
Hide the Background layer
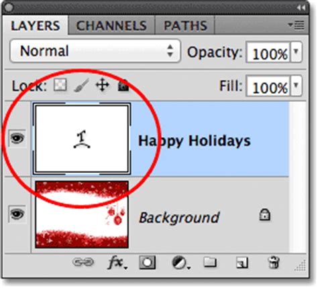click(17, 214)
